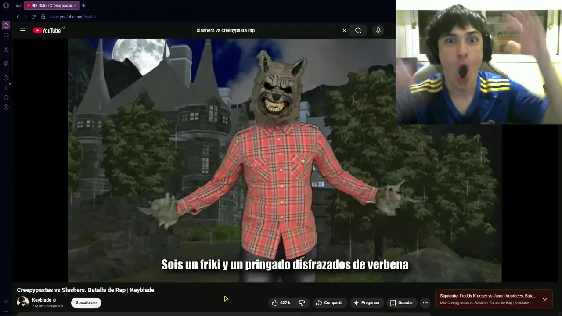Click the video player to pause
Image resolution: width=562 pixels, height=316 pixels.
pos(285,160)
